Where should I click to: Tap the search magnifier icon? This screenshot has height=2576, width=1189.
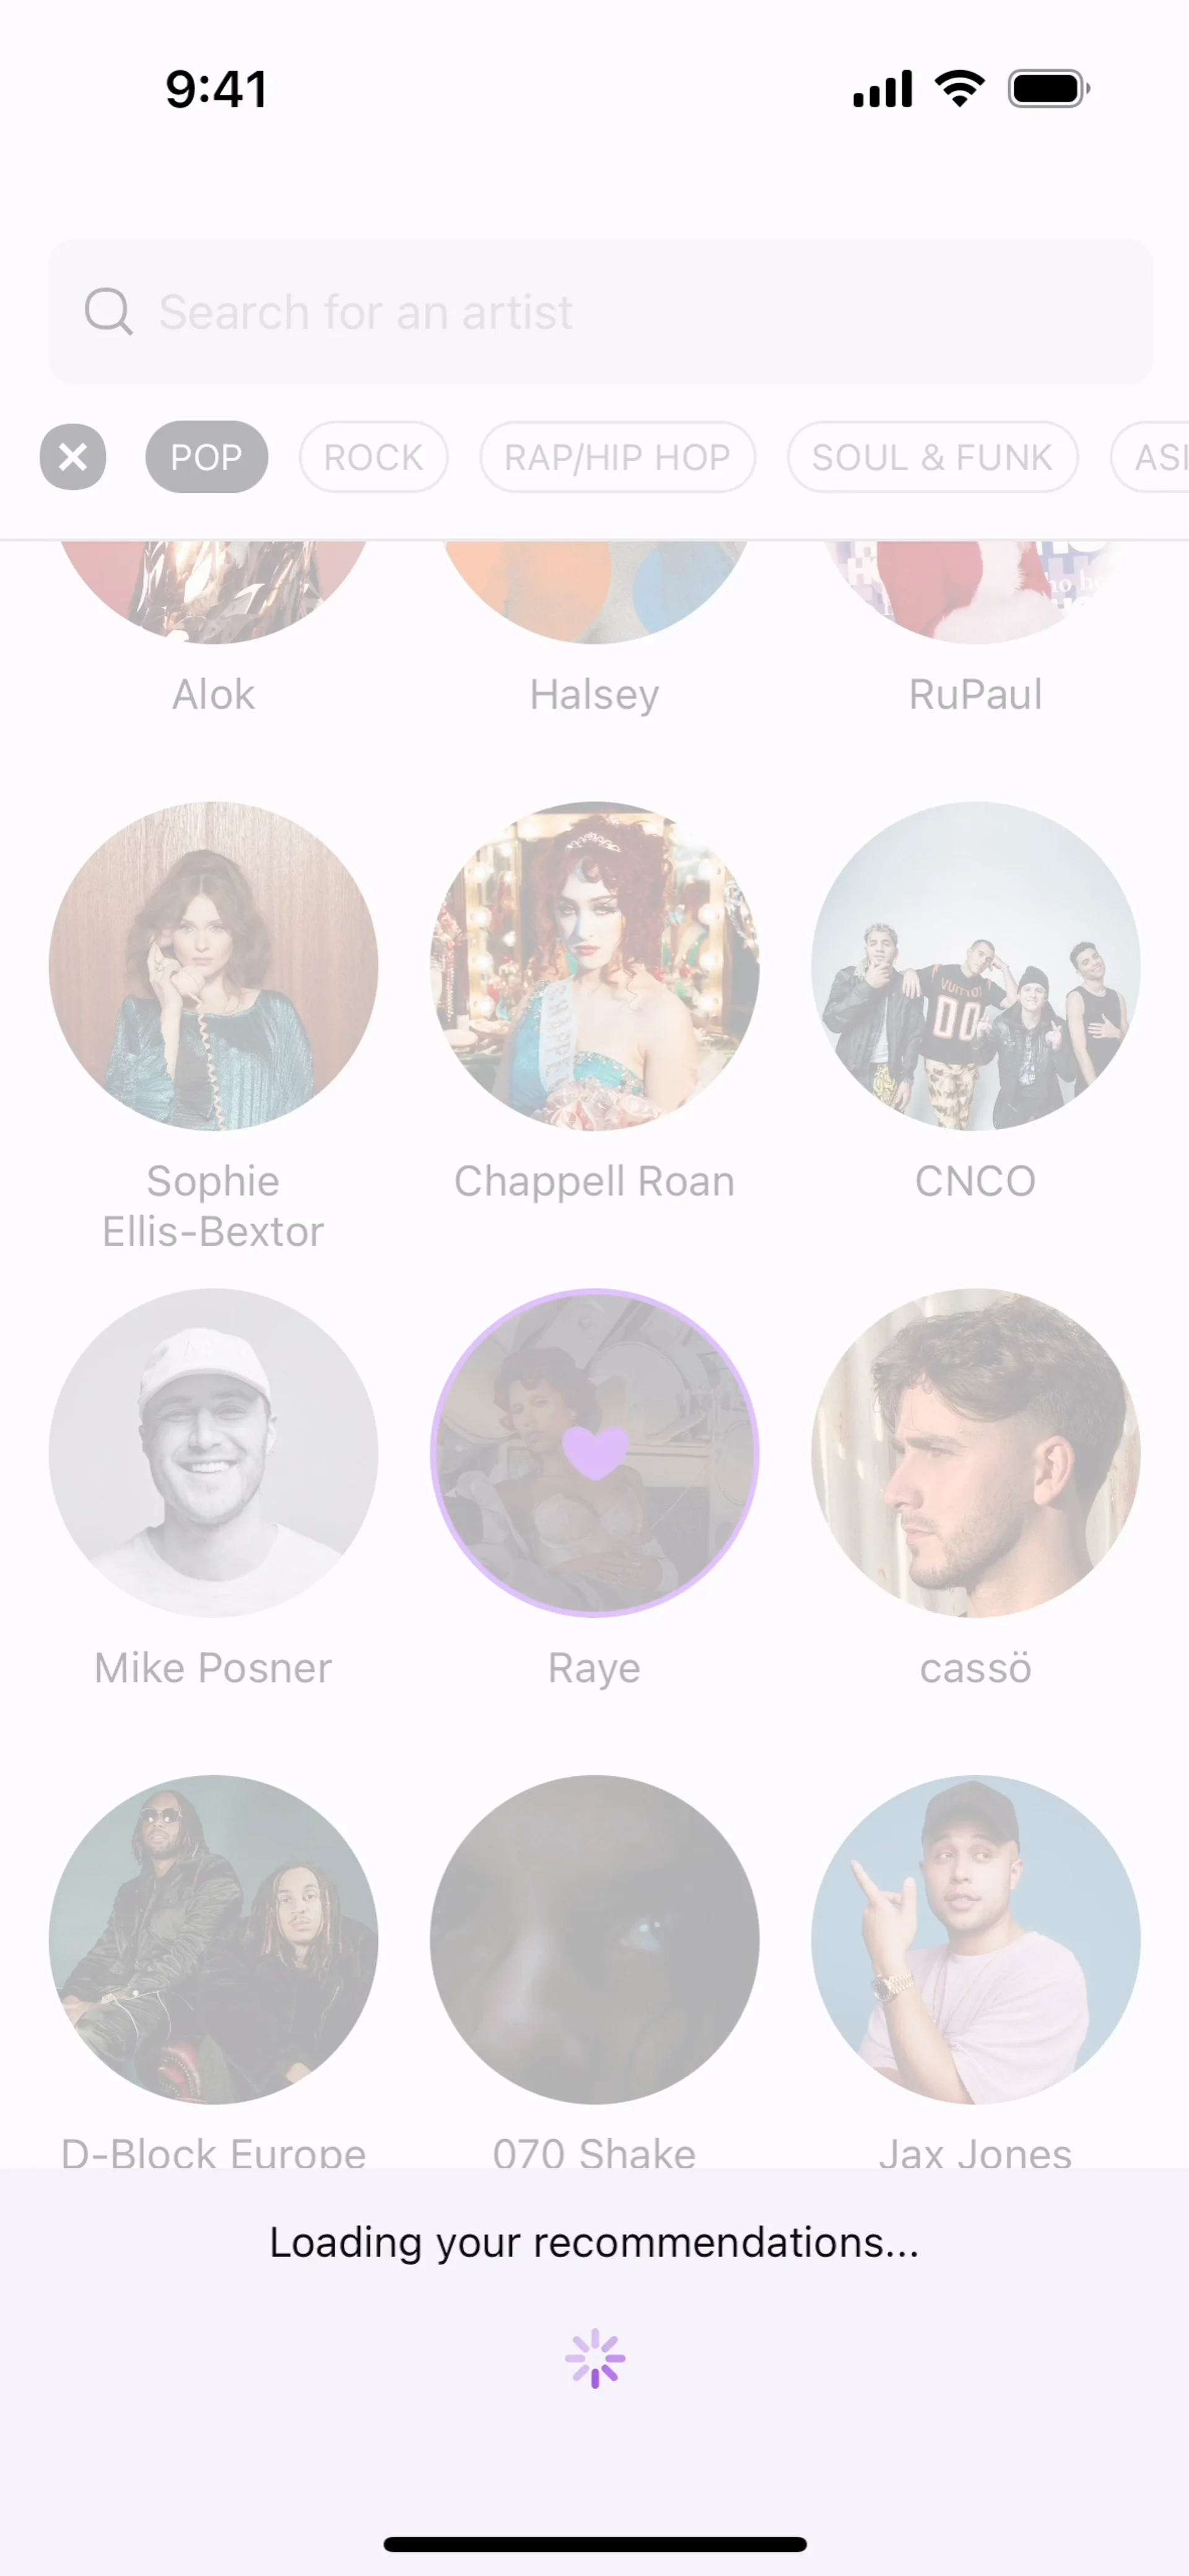pyautogui.click(x=108, y=312)
